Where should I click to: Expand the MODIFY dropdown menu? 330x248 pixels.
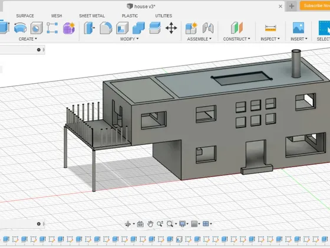(x=130, y=39)
